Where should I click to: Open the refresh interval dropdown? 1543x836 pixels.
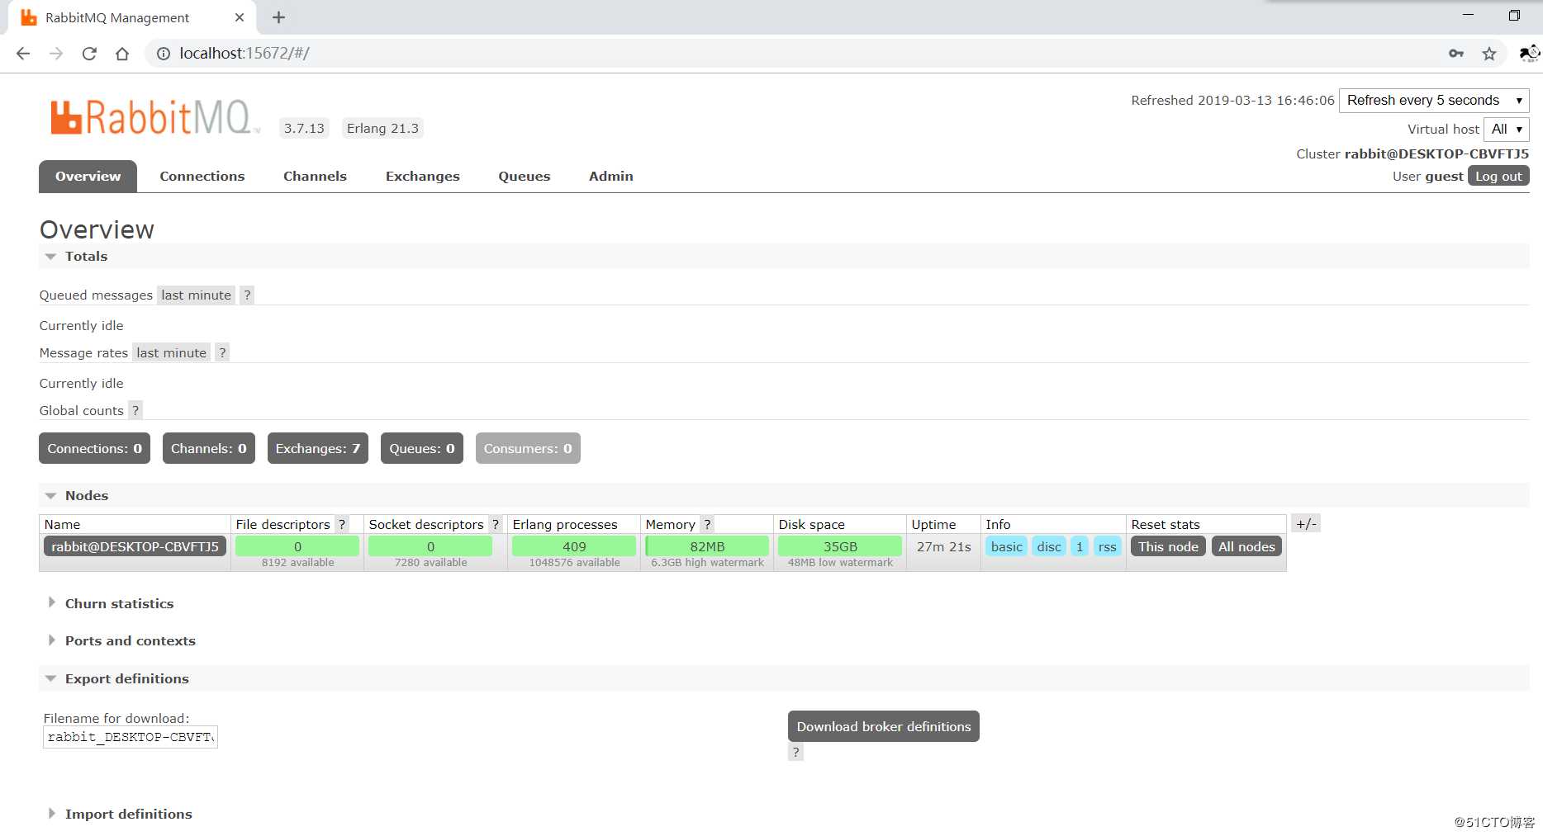click(x=1434, y=101)
